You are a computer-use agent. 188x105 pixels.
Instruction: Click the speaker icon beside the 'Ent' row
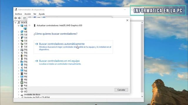(22, 68)
